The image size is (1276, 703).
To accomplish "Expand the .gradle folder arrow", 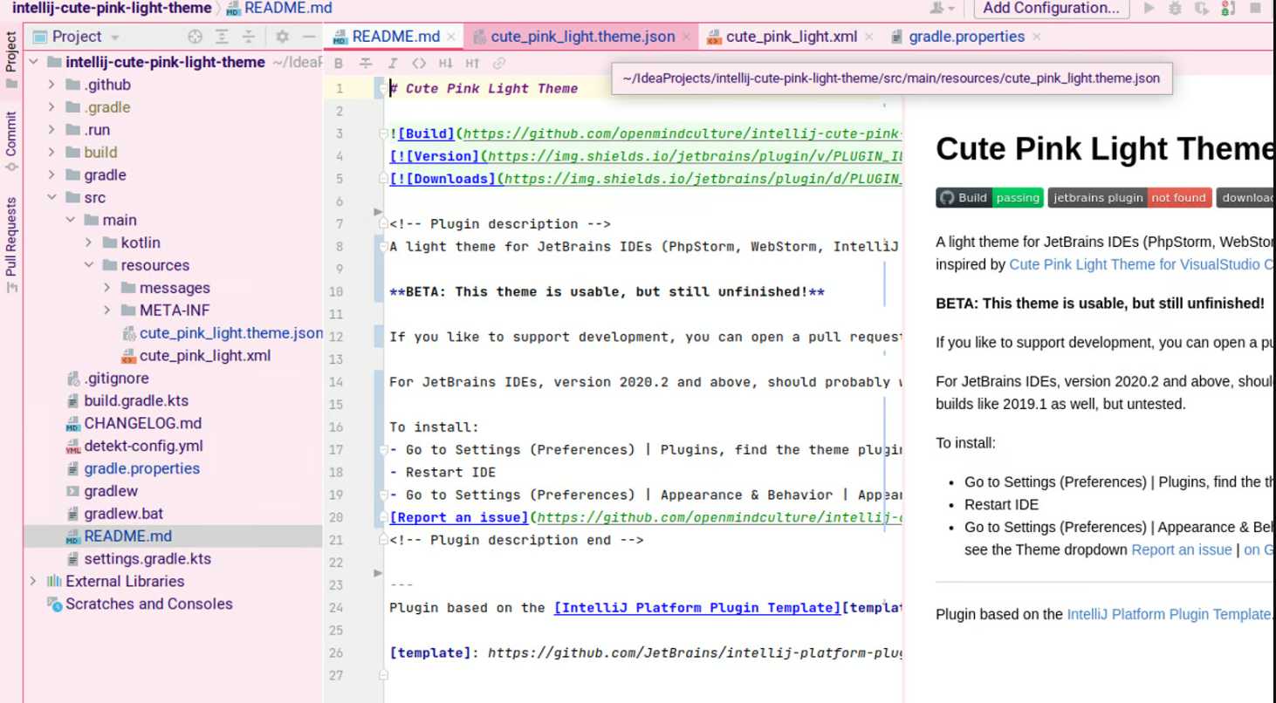I will tap(51, 107).
